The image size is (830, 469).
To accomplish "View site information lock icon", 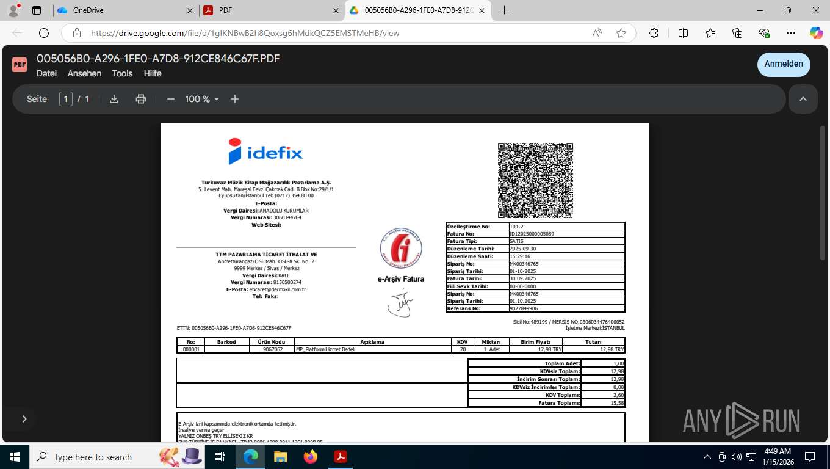I will 76,33.
